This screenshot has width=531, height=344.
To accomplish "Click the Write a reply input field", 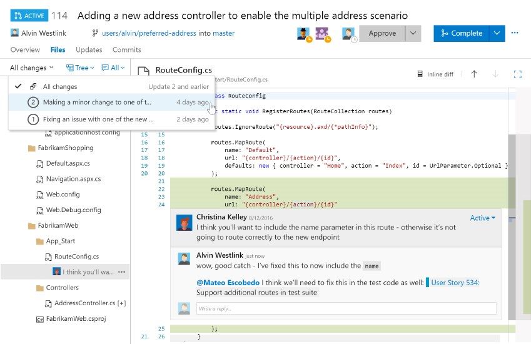I will (346, 308).
